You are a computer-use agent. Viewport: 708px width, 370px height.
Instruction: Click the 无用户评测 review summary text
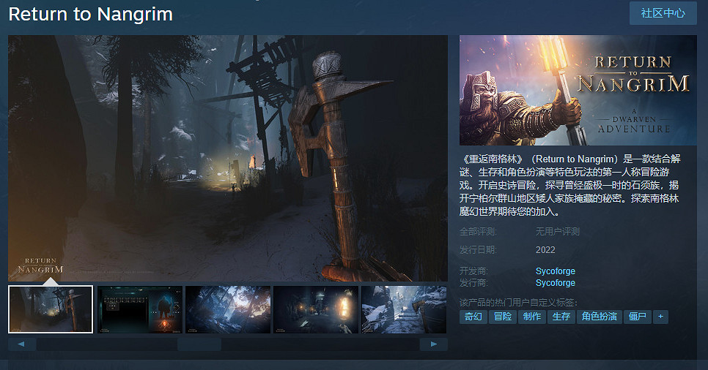point(558,232)
